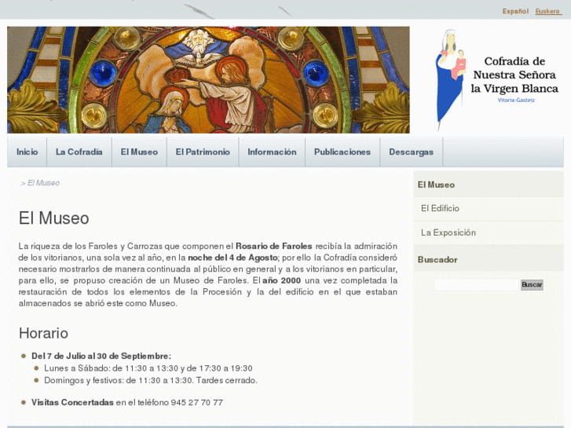Click the Buscador sidebar heading
The height and width of the screenshot is (428, 571).
click(437, 260)
